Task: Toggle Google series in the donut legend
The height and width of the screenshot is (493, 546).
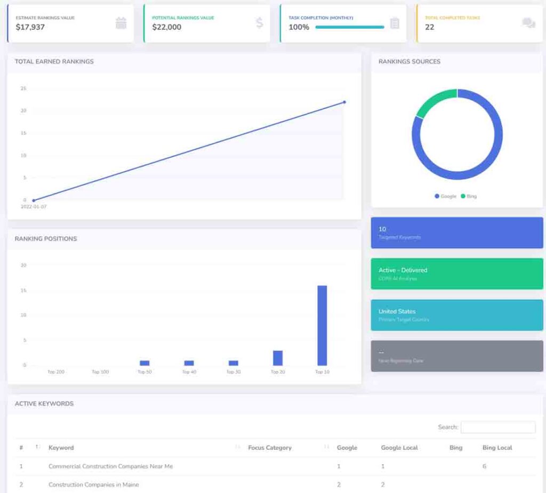Action: pos(446,196)
